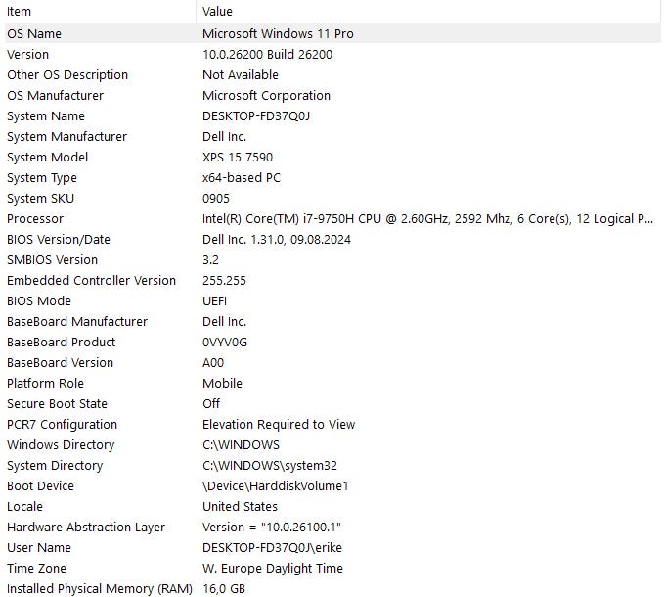This screenshot has width=664, height=597.
Task: Click the A00 value
Action: point(213,363)
